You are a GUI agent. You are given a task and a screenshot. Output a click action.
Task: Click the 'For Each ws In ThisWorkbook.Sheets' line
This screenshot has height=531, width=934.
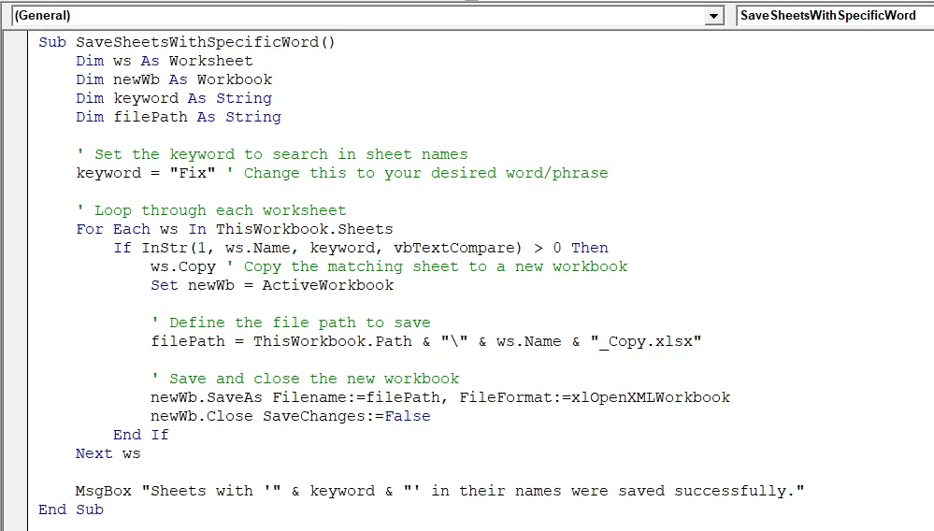click(235, 229)
